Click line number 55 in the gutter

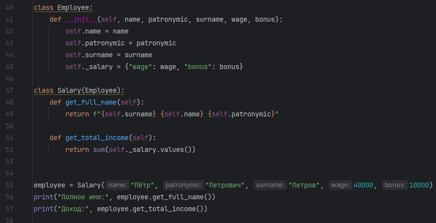pos(9,185)
